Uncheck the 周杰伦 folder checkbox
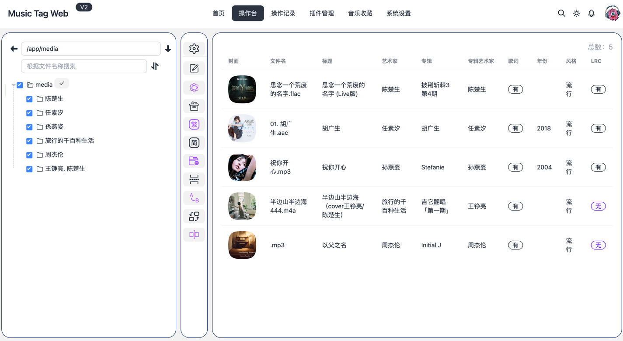Viewport: 623px width, 341px height. tap(29, 155)
